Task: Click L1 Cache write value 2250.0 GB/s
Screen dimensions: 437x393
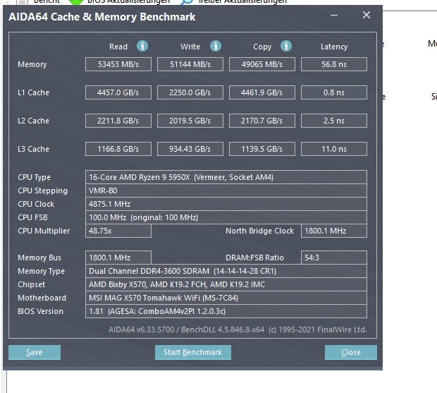Action: coord(190,92)
